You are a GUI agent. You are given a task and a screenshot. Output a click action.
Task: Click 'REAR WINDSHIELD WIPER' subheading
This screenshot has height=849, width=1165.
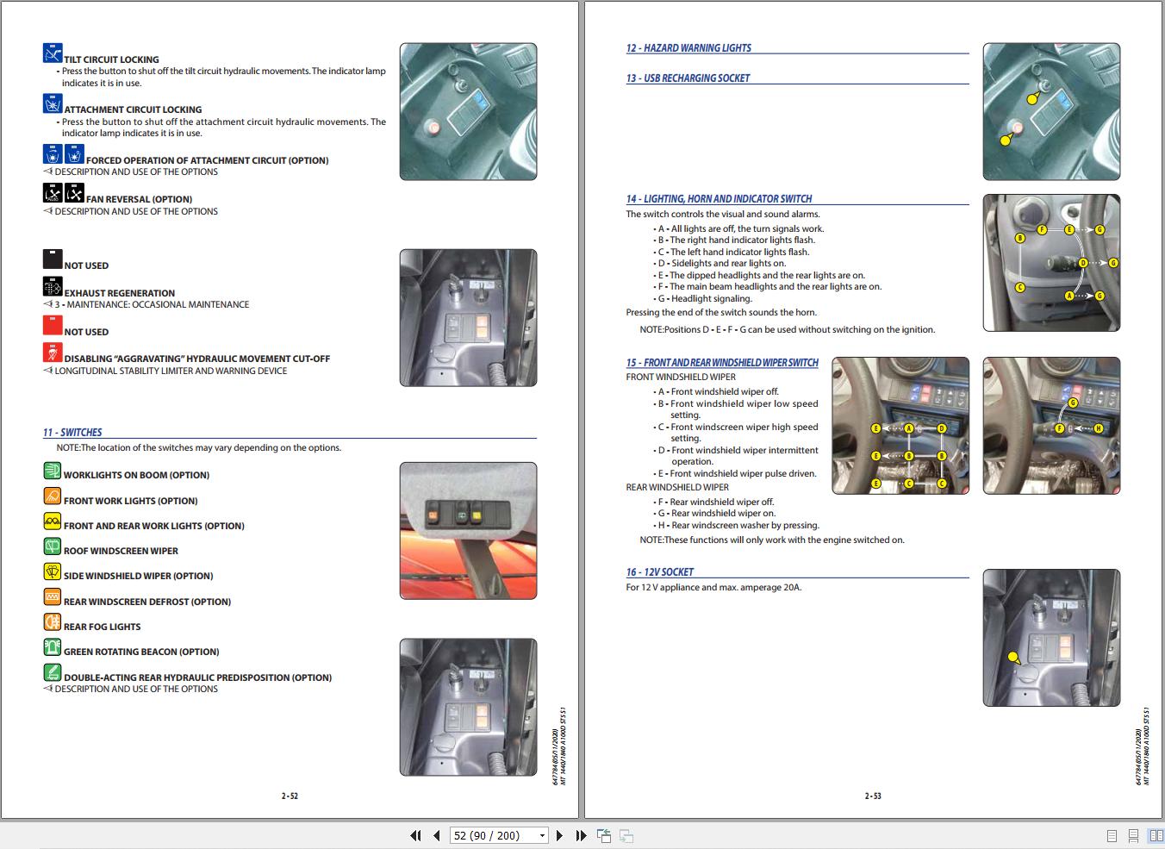coord(677,488)
